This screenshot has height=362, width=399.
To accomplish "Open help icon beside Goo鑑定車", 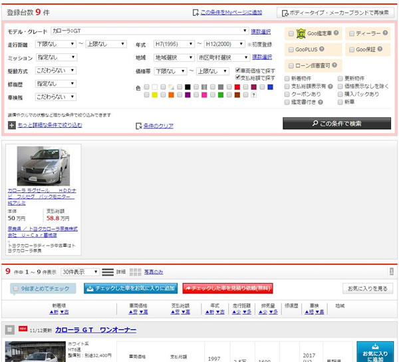I will (336, 33).
